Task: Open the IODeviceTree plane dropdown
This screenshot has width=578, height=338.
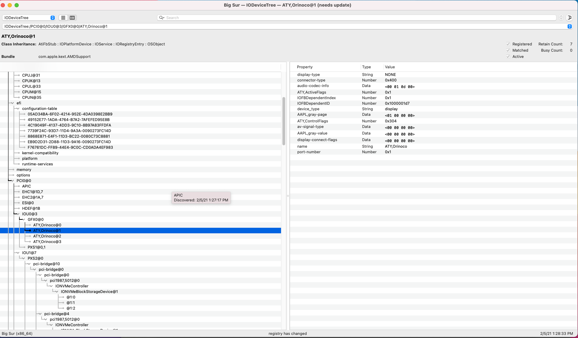Action: pyautogui.click(x=29, y=18)
